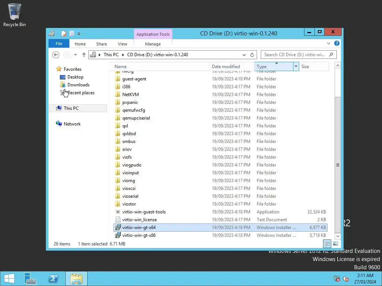Screen dimensions: 382x286
Task: Select the virtio-win-gt-x86 installer icon
Action: click(118, 235)
